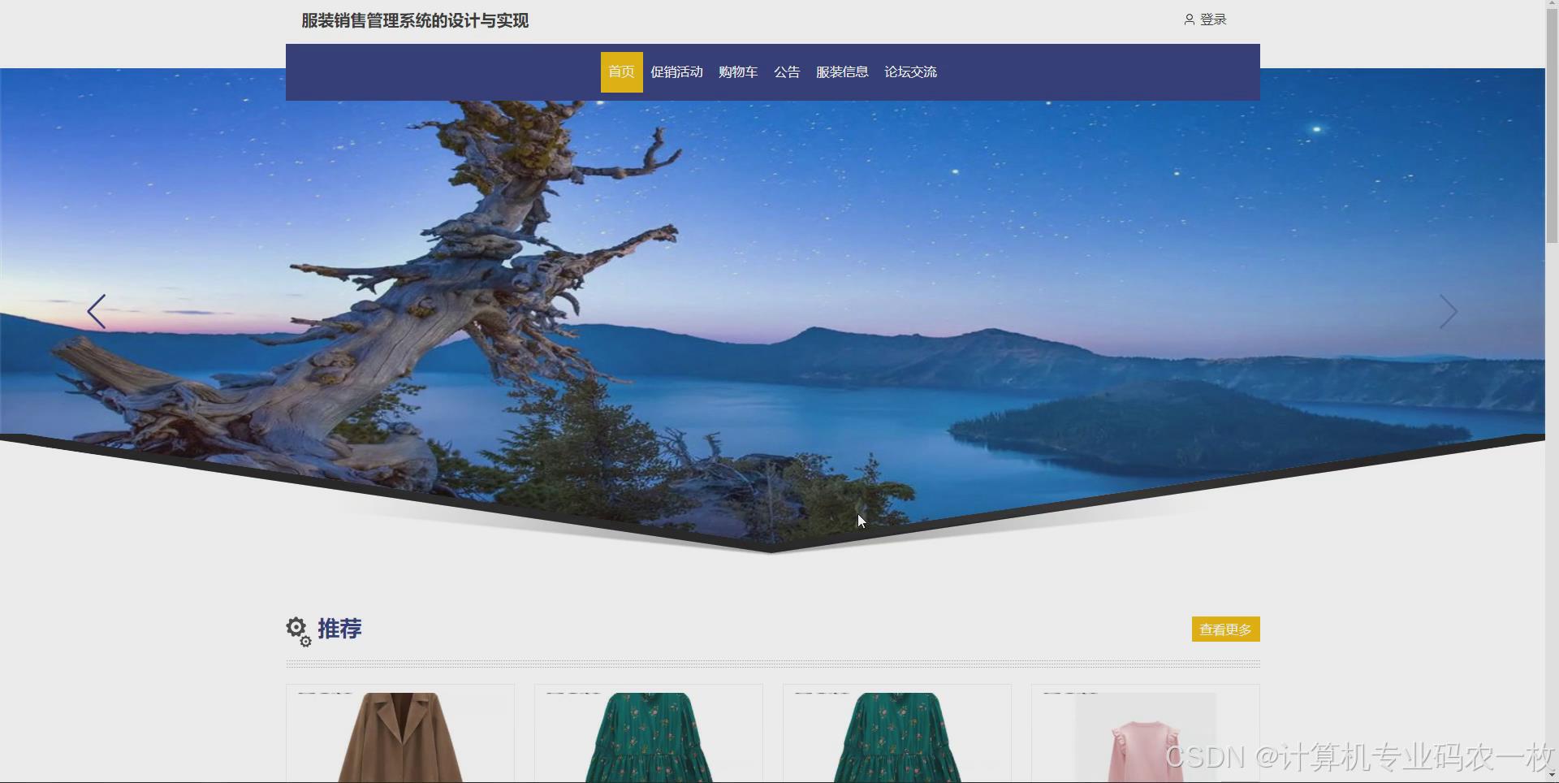The height and width of the screenshot is (783, 1559).
Task: Open the 论坛交流 menu item
Action: pyautogui.click(x=910, y=71)
